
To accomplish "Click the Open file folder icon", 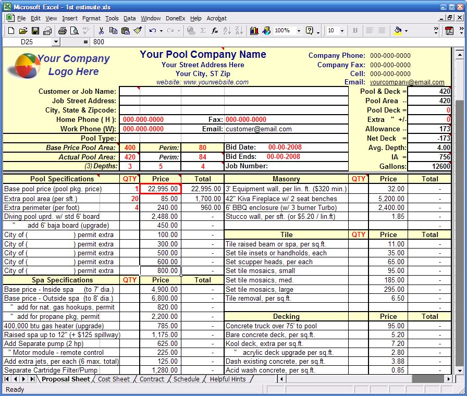I will tap(23, 30).
